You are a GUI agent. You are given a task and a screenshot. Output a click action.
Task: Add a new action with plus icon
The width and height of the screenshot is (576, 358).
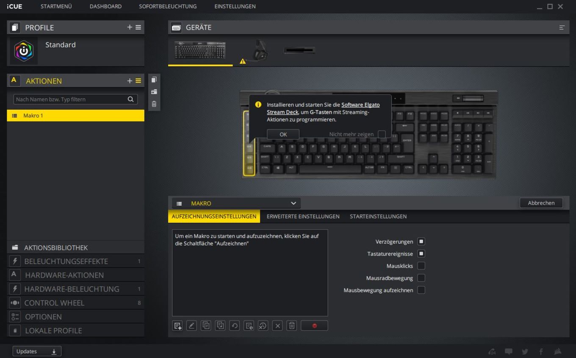(130, 80)
